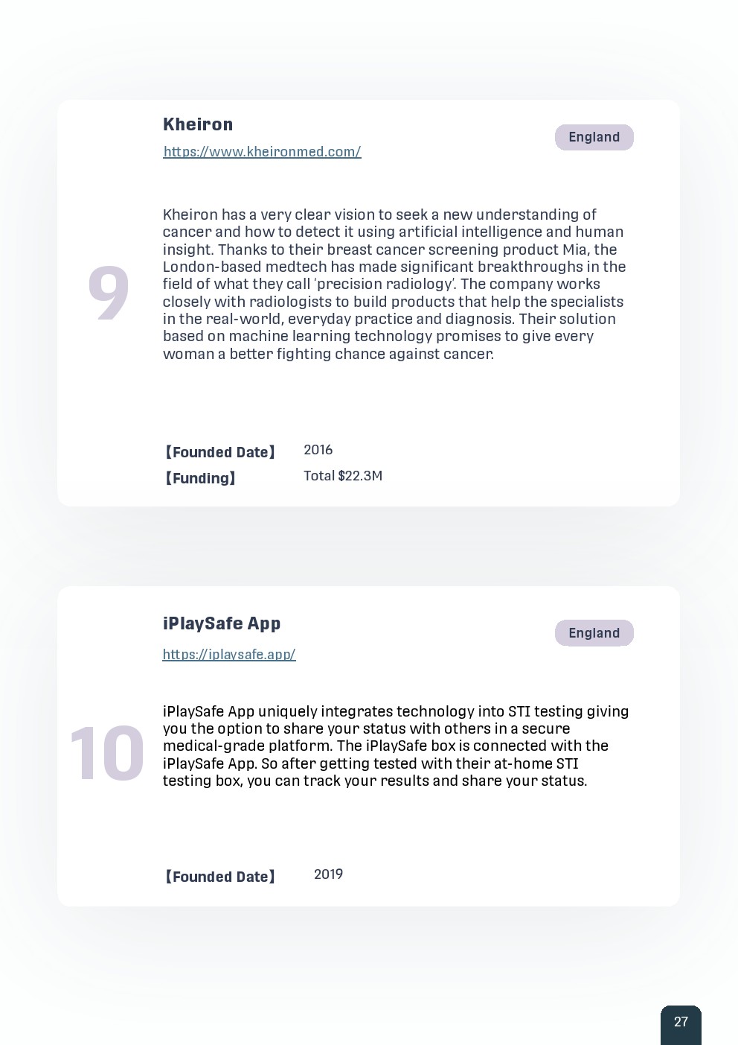
Task: Click iPlaySafe's Founded Date label
Action: pyautogui.click(x=219, y=877)
